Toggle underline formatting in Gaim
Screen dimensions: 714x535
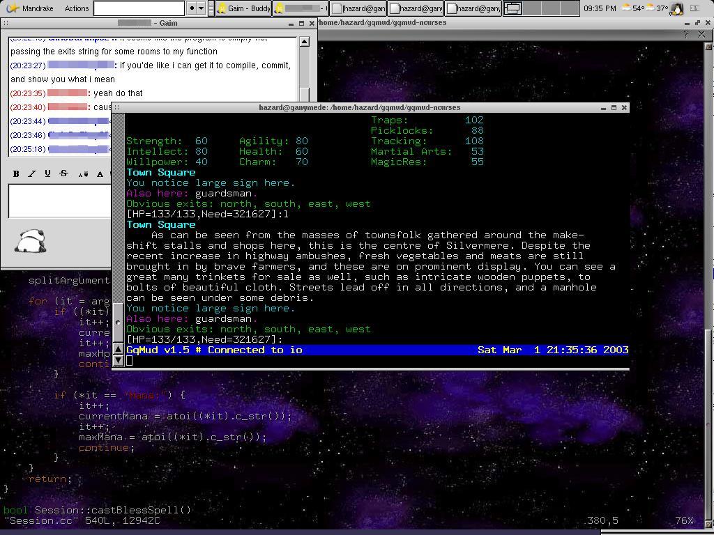[x=47, y=173]
